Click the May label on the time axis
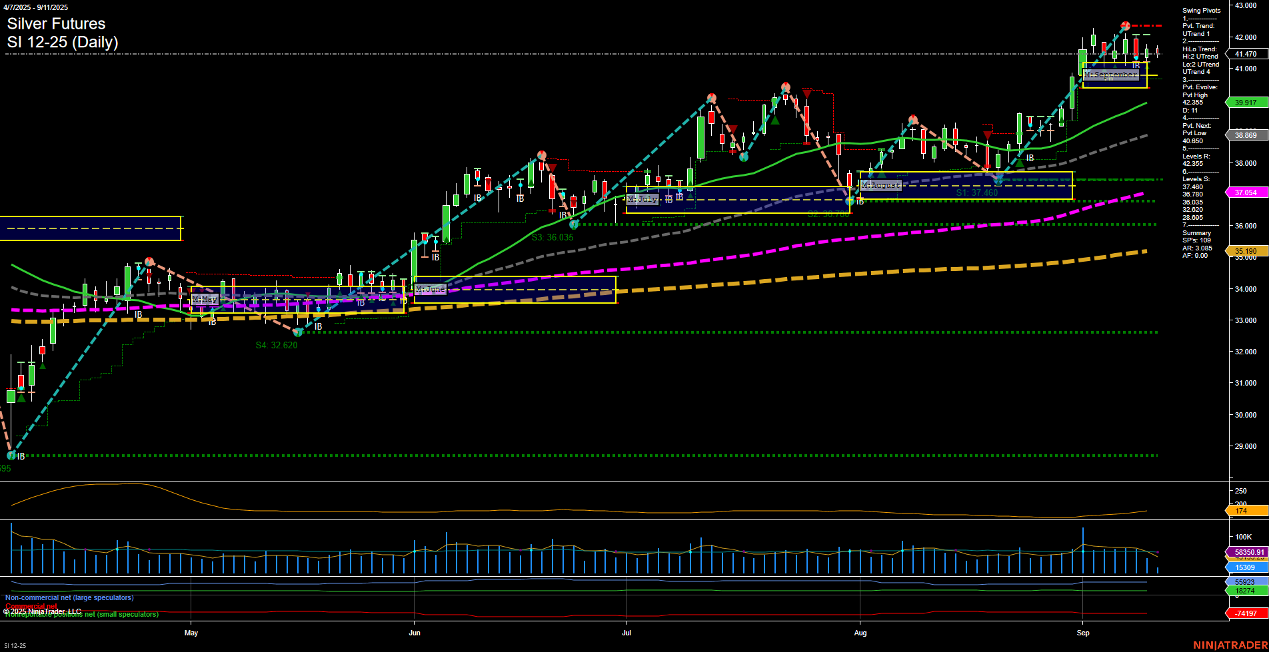1269x652 pixels. point(191,633)
